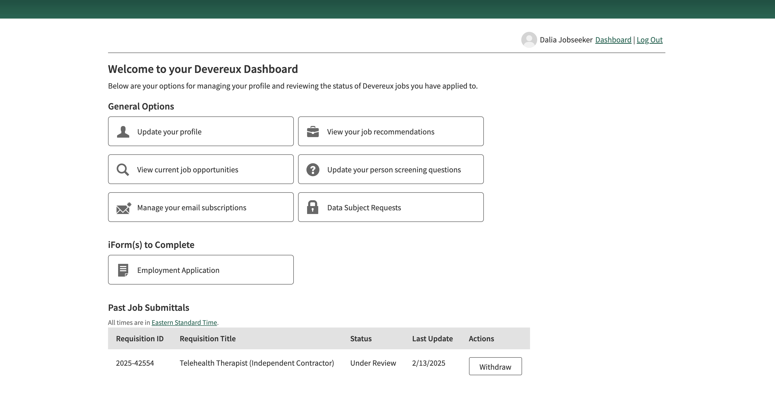Go to the Dashboard link
The height and width of the screenshot is (406, 775).
tap(613, 40)
